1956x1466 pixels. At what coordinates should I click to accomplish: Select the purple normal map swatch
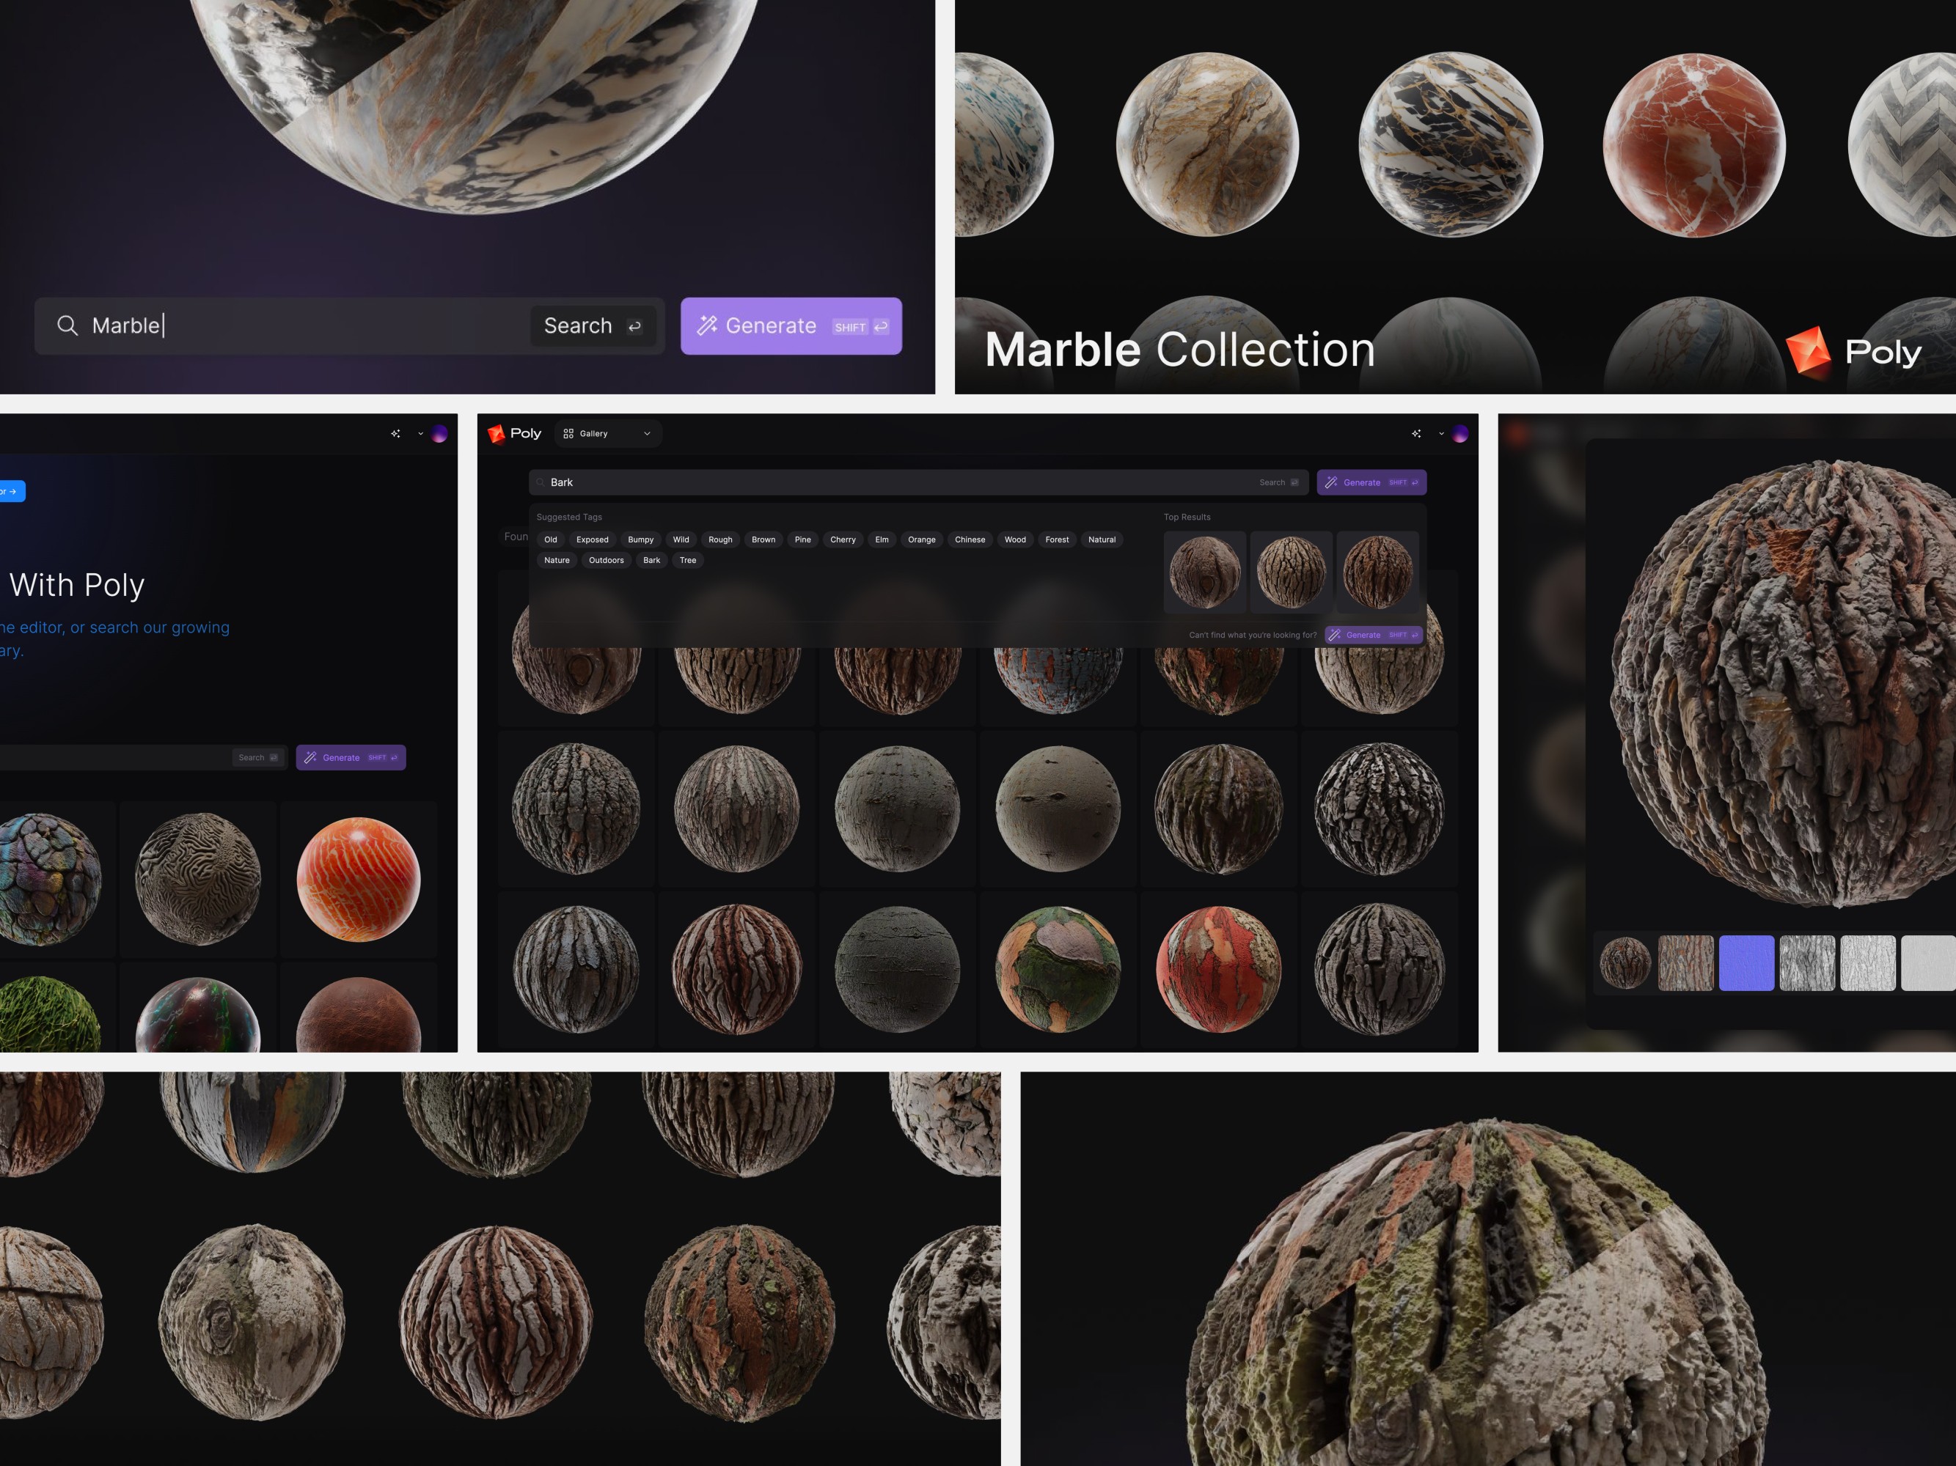[x=1746, y=962]
